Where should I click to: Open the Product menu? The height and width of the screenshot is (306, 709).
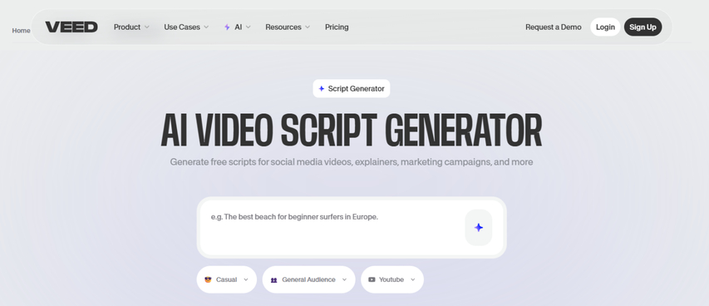131,27
